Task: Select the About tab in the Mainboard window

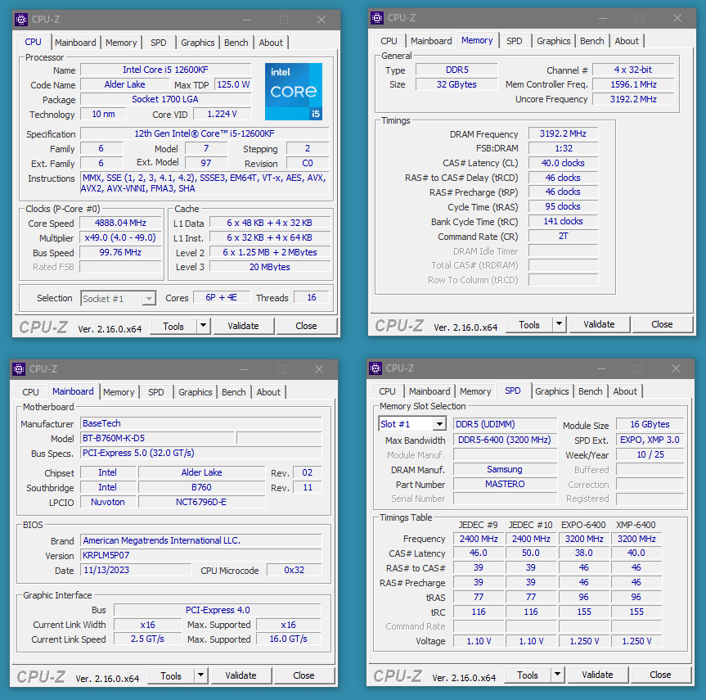Action: 268,392
